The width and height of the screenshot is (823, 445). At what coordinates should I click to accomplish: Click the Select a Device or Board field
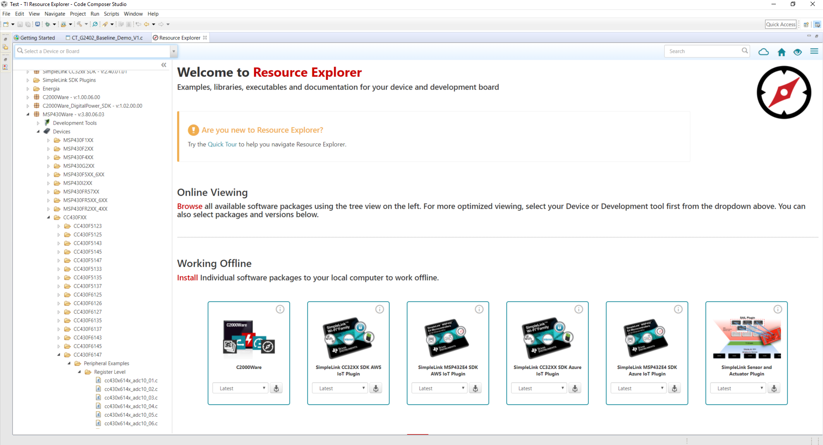[x=93, y=51]
